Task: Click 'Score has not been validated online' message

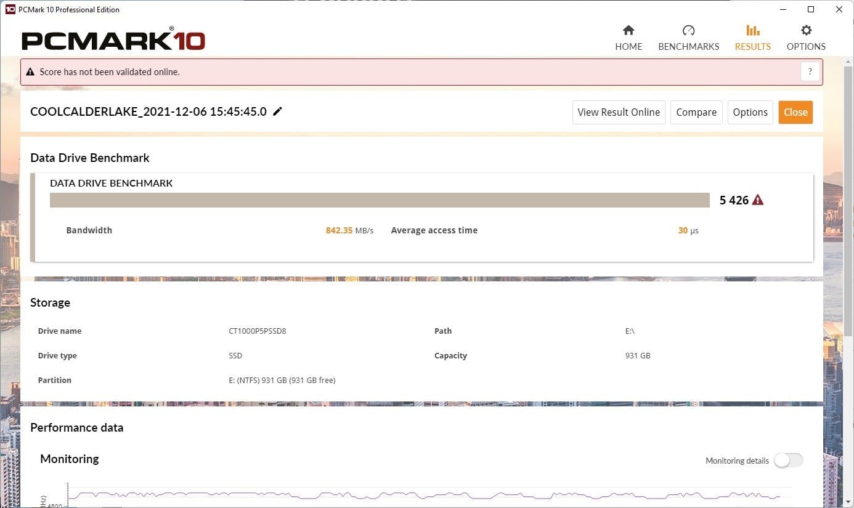Action: [110, 72]
